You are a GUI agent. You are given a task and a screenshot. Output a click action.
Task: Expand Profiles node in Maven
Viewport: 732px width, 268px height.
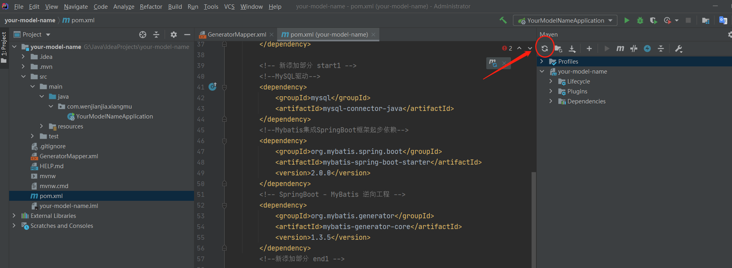coord(542,61)
